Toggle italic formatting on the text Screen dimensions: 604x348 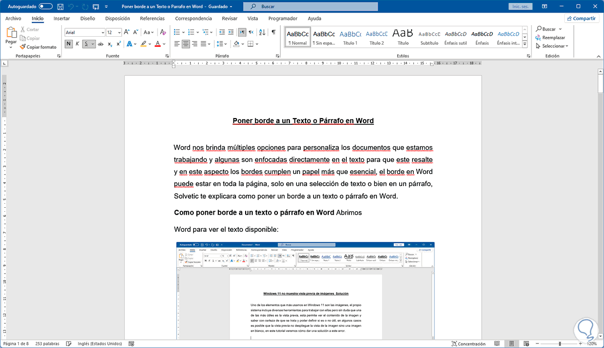77,44
